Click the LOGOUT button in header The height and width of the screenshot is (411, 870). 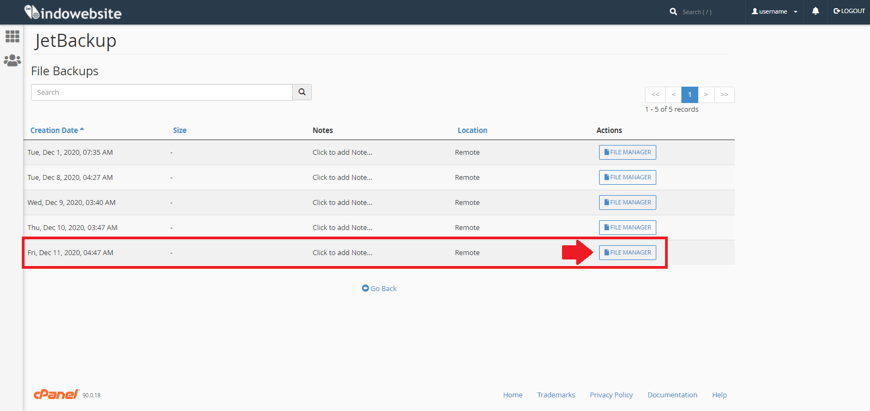tap(849, 11)
